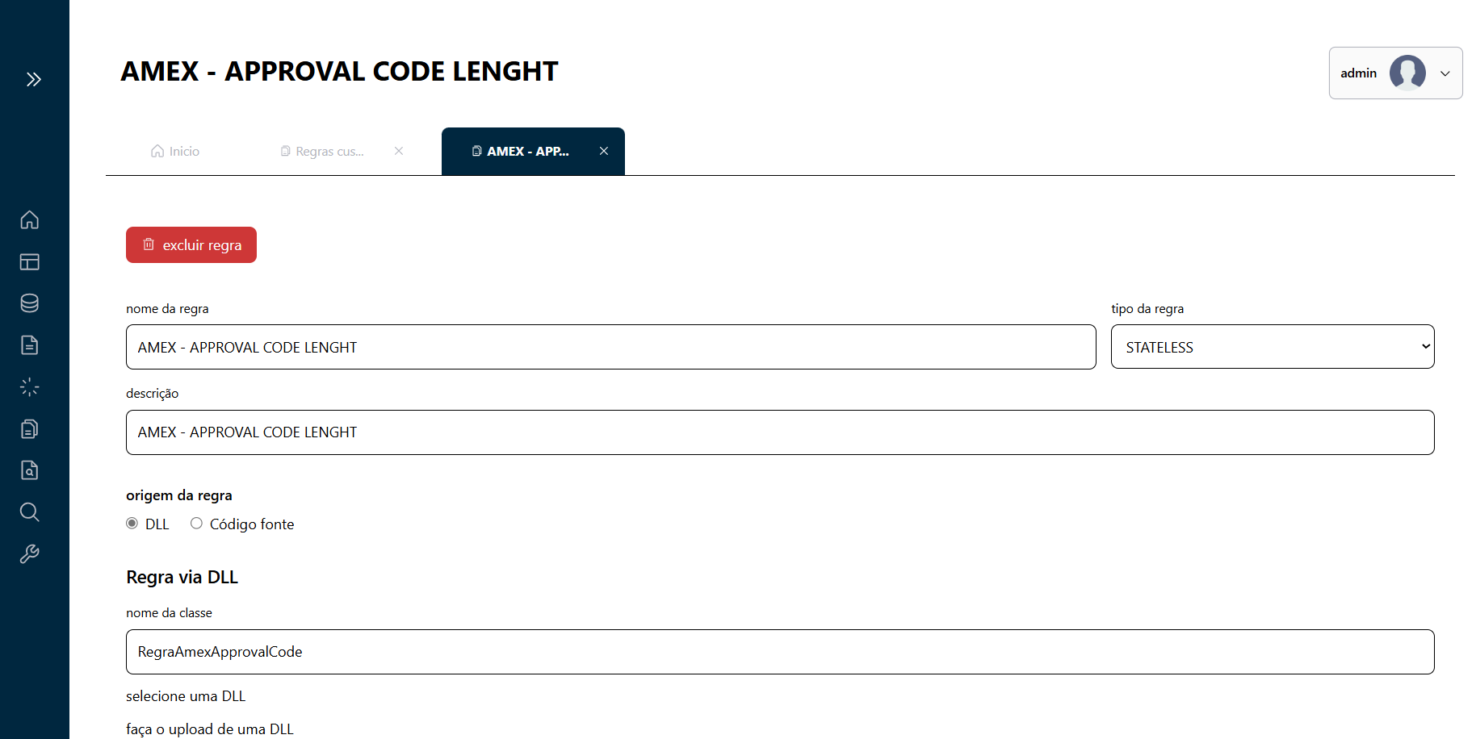
Task: Expand the sidebar with double chevron icon
Action: pos(33,79)
